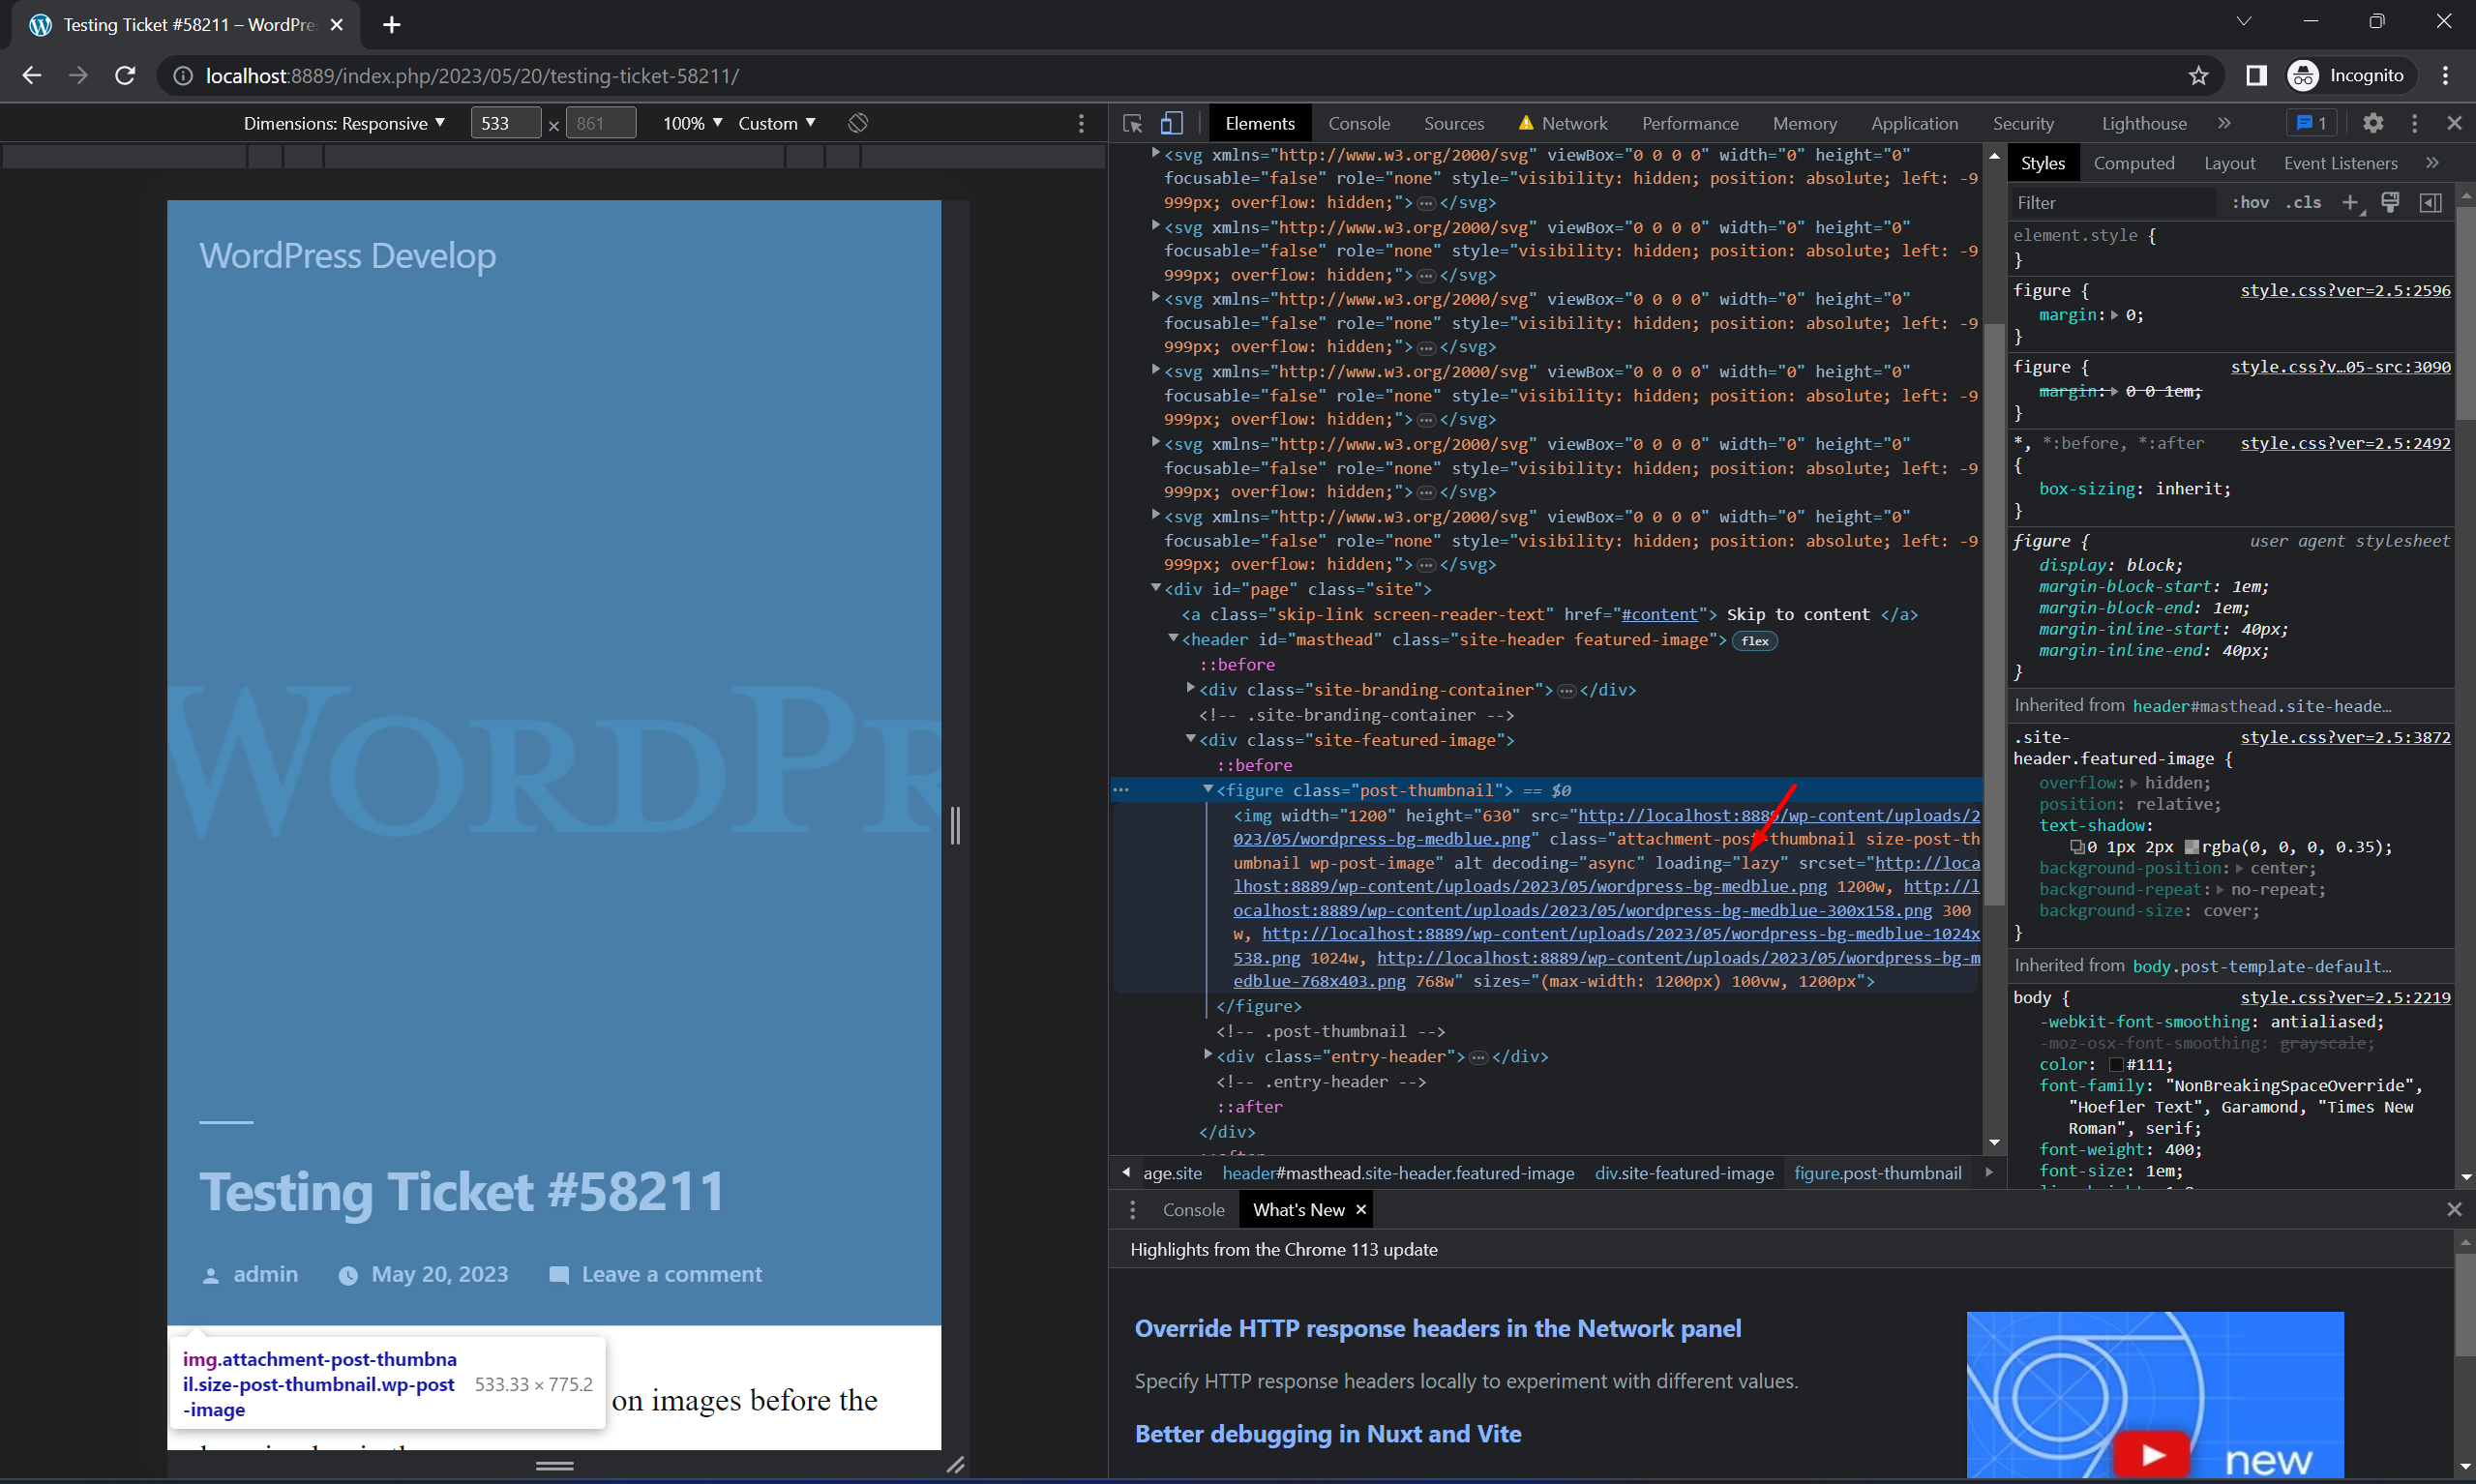Open tab search chevron in title bar
The width and height of the screenshot is (2476, 1484).
point(2244,21)
